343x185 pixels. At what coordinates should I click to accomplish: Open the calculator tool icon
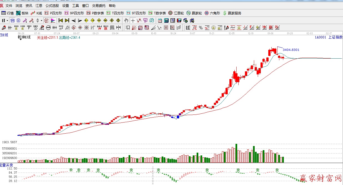coord(166,20)
